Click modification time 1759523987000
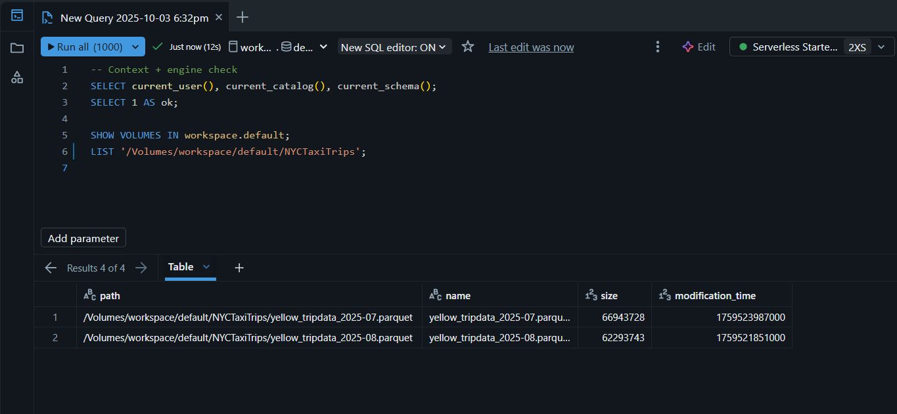Screen dimensions: 897x414 click(x=750, y=318)
